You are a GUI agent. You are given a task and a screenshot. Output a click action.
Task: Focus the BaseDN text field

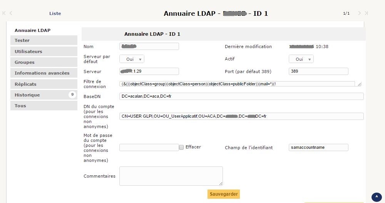tap(241, 96)
